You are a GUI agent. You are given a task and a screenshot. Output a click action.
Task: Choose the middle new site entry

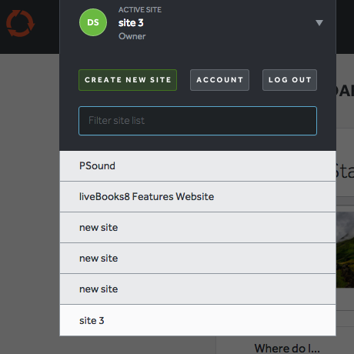pos(198,259)
